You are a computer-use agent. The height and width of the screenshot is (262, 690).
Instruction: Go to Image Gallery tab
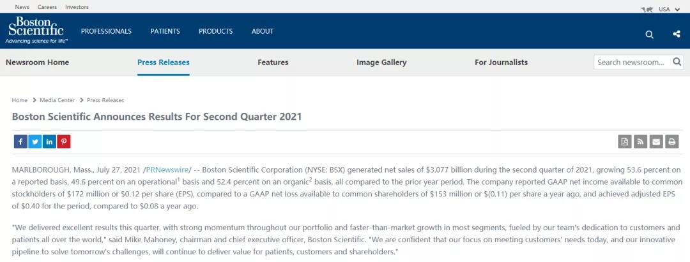381,62
